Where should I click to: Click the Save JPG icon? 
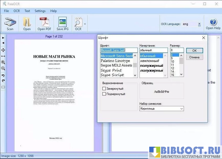coord(63,23)
